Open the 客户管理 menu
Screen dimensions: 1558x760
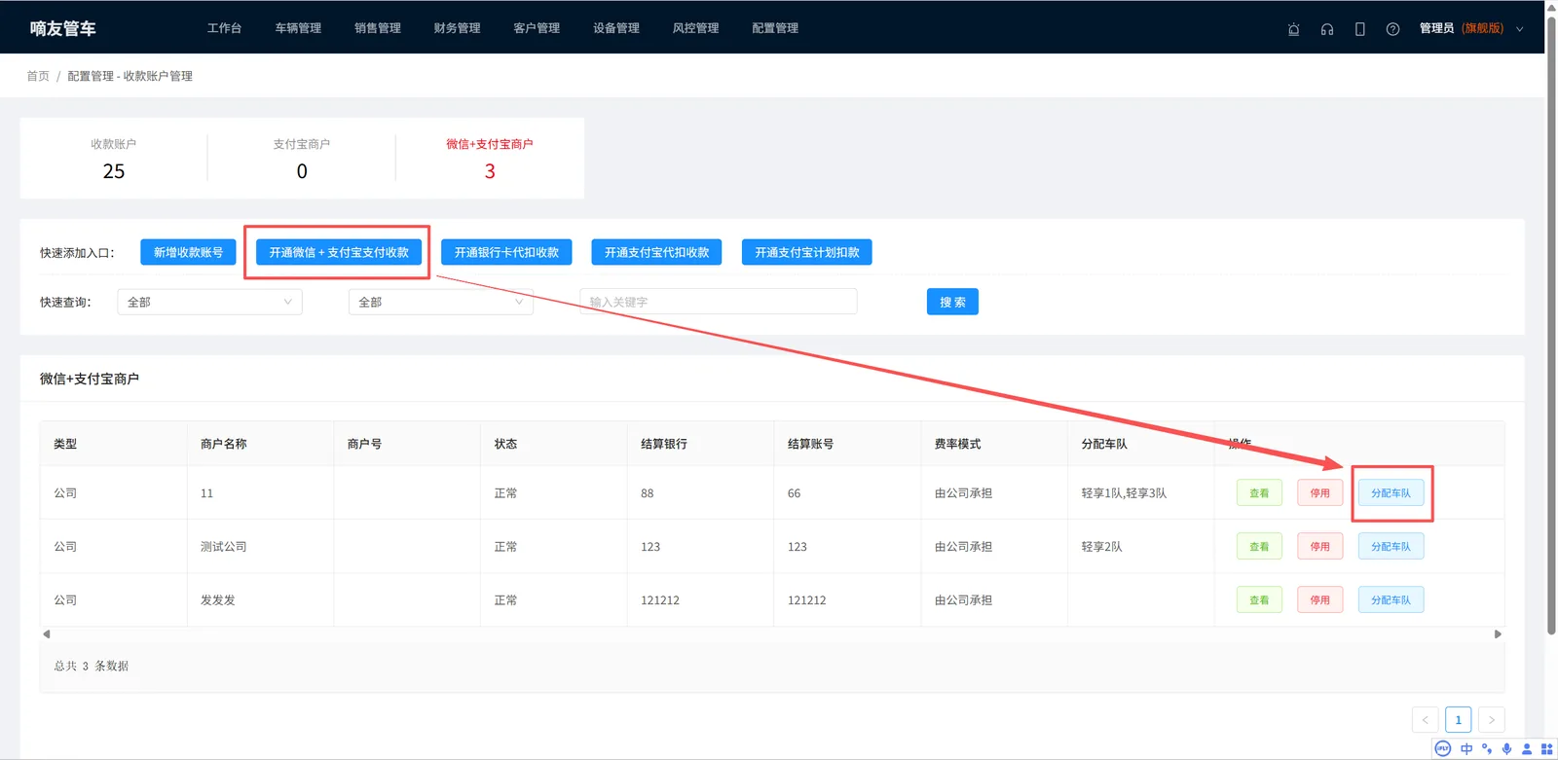537,28
